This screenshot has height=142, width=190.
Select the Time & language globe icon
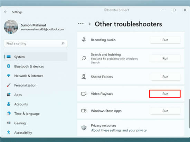[x=9, y=113]
